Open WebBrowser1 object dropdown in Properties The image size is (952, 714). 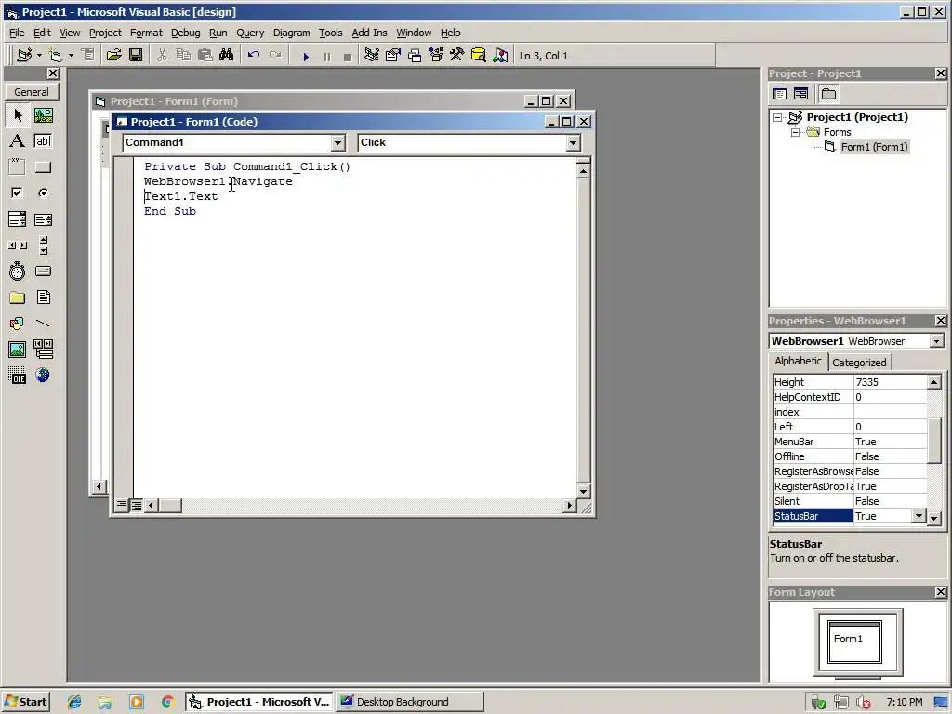936,341
